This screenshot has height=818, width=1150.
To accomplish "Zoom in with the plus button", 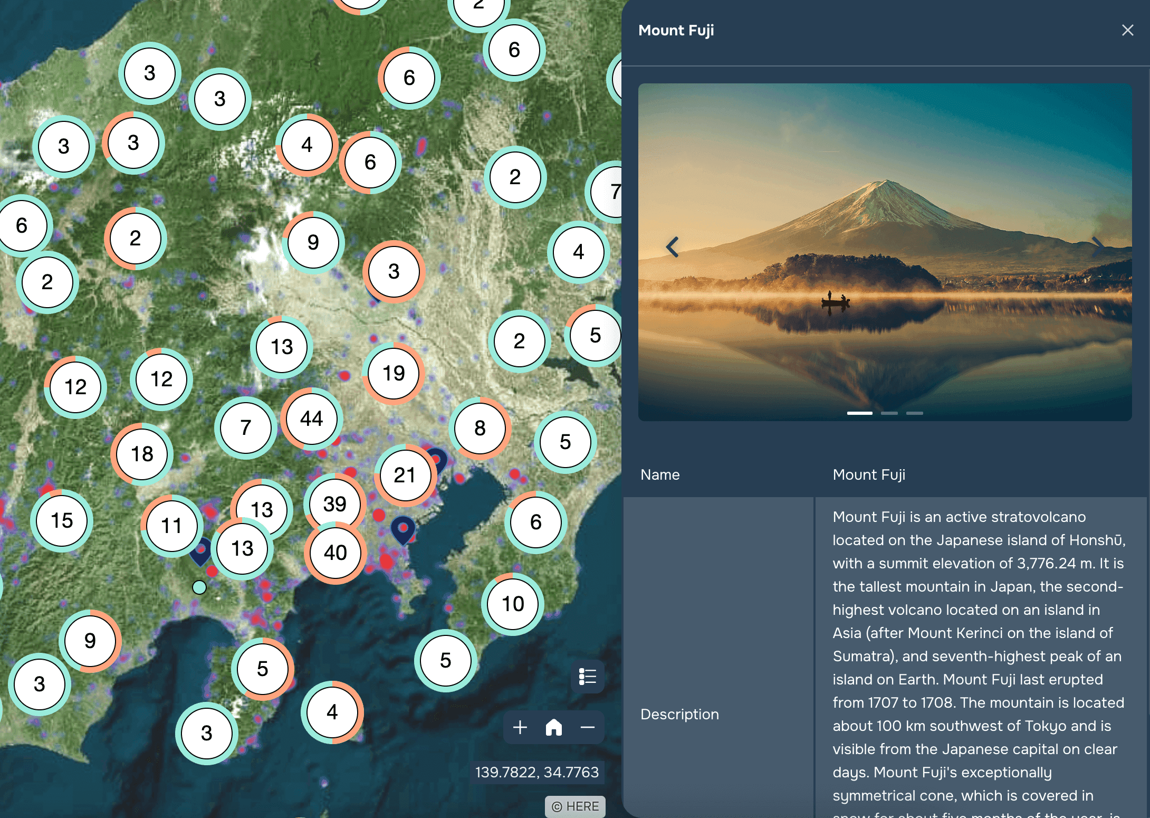I will [520, 727].
